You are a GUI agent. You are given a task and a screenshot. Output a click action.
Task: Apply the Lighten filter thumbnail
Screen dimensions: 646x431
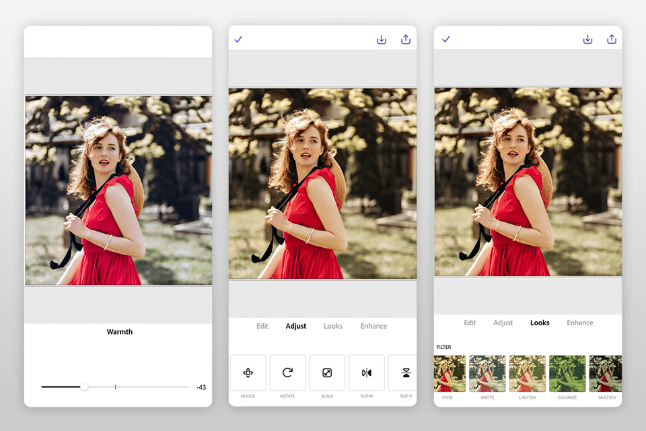(528, 374)
